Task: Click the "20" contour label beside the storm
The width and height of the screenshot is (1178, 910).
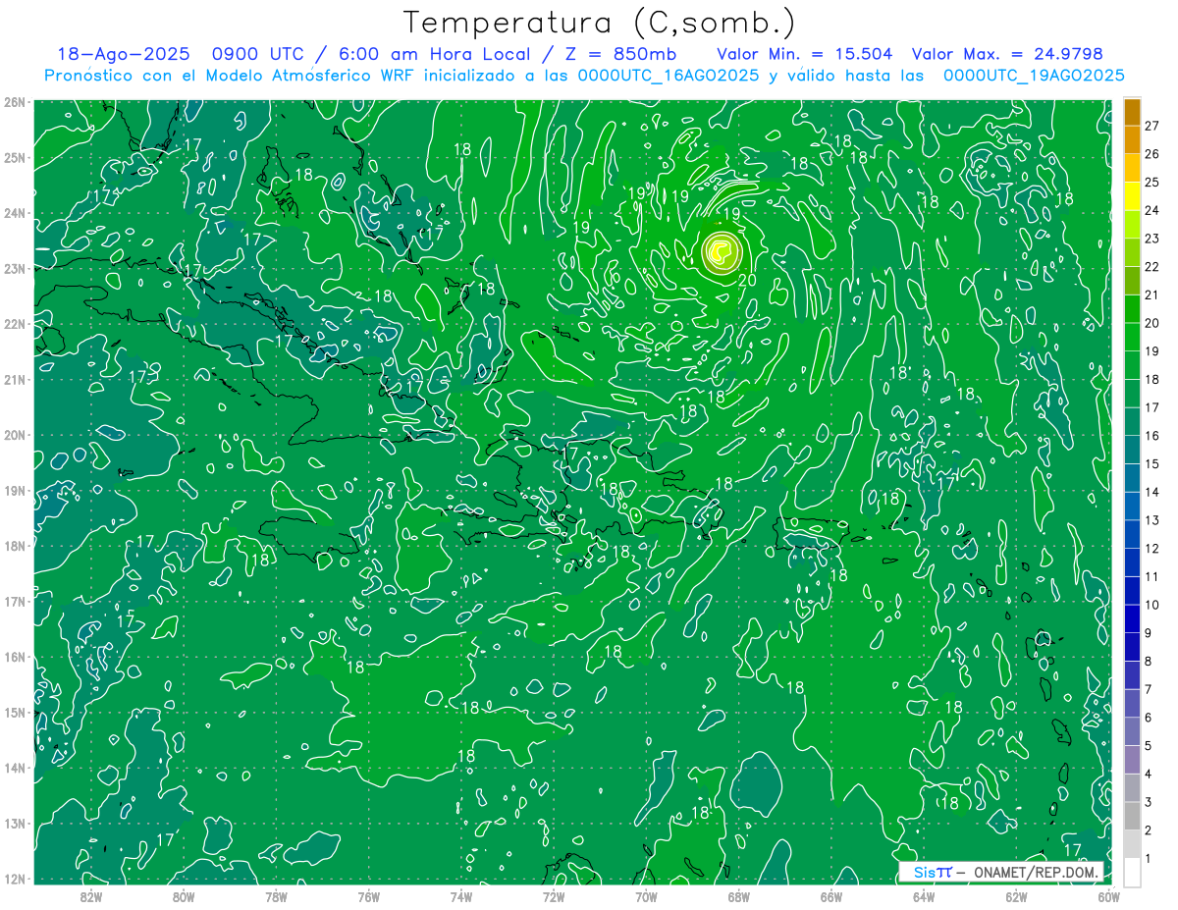Action: [746, 280]
